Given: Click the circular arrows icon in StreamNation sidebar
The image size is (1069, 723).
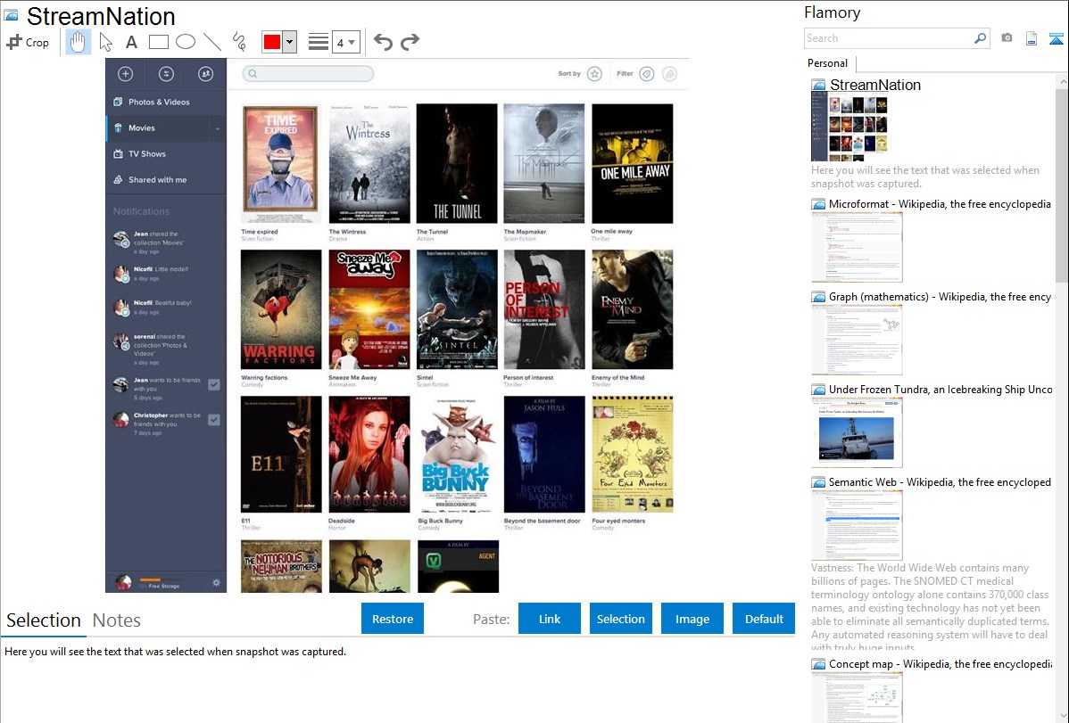Looking at the screenshot, I should (x=166, y=74).
